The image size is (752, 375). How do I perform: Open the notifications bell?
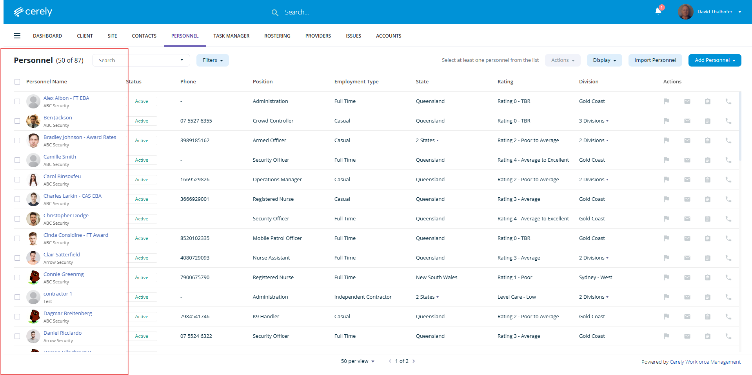658,11
